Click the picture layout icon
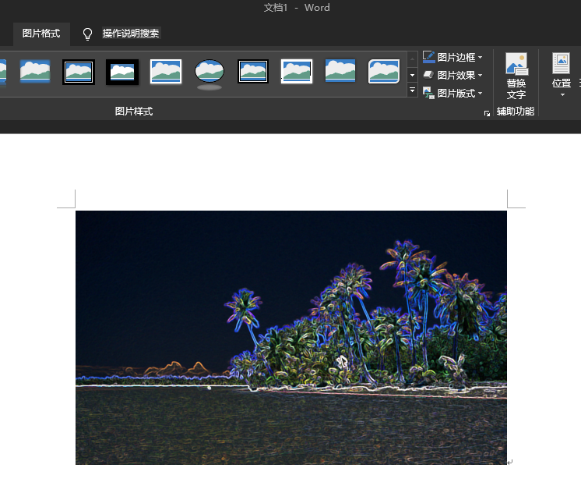Screen dimensions: 581x500 coord(428,93)
